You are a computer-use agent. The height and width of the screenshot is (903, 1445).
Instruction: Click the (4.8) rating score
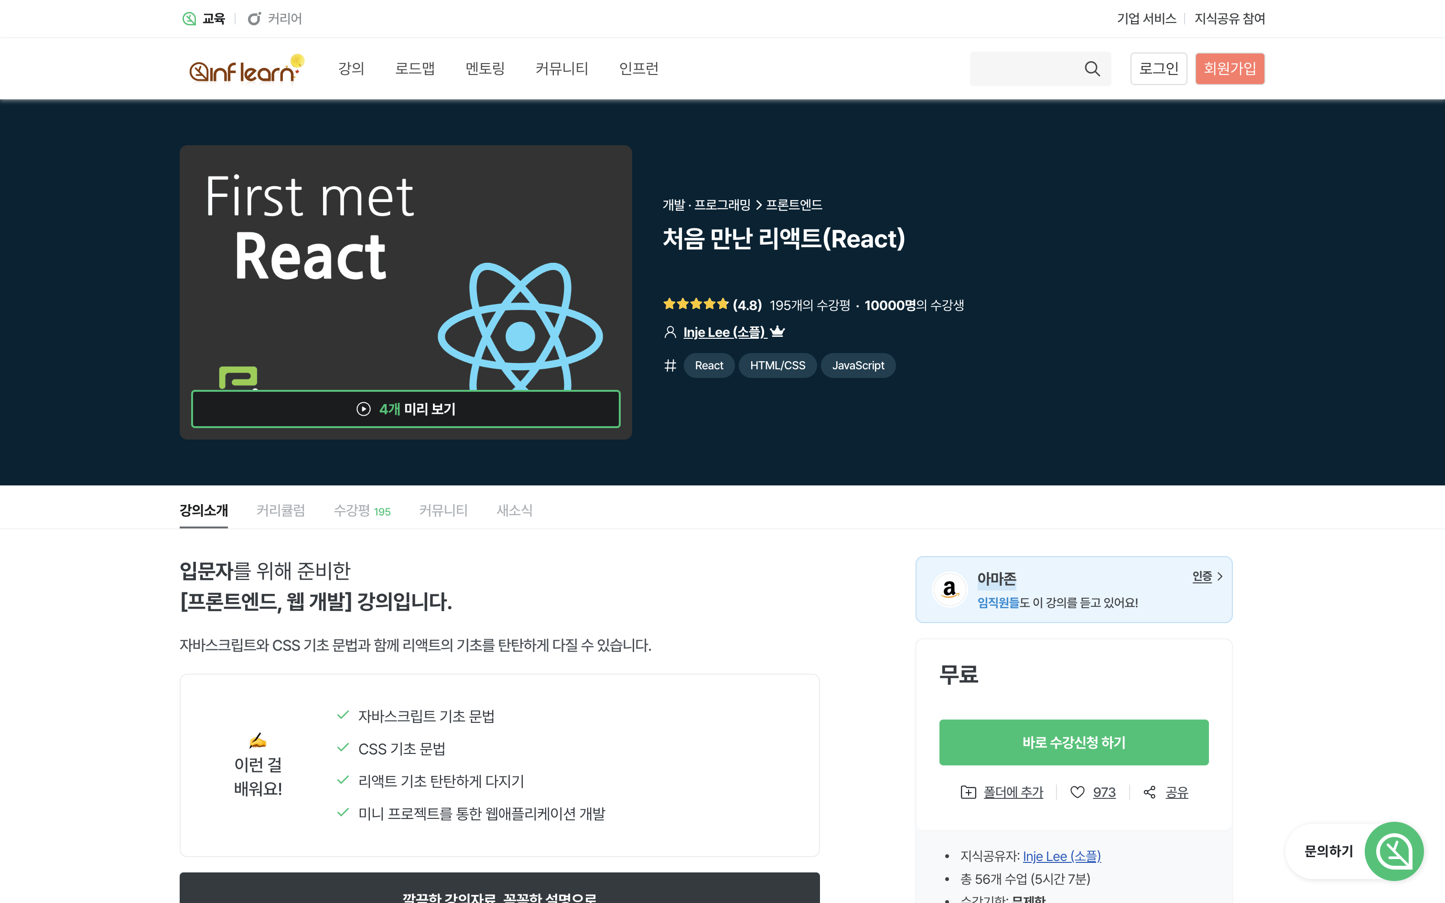click(x=747, y=305)
